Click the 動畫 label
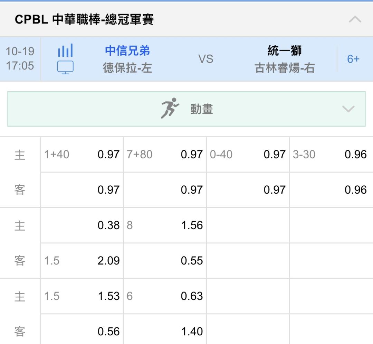 (x=201, y=109)
